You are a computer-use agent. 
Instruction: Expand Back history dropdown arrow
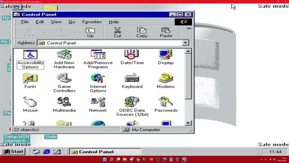click(x=45, y=33)
